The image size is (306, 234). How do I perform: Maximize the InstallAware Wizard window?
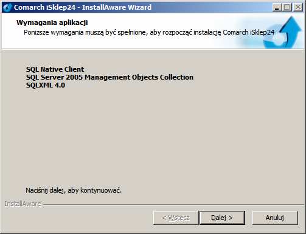click(x=287, y=7)
